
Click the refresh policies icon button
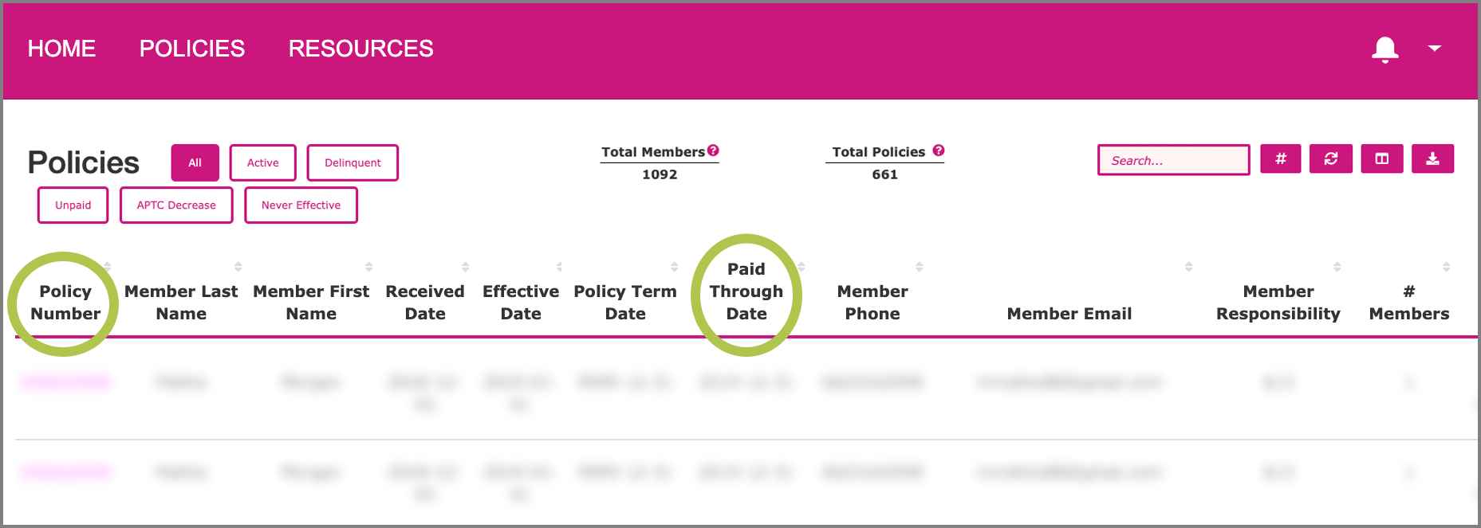click(1330, 159)
